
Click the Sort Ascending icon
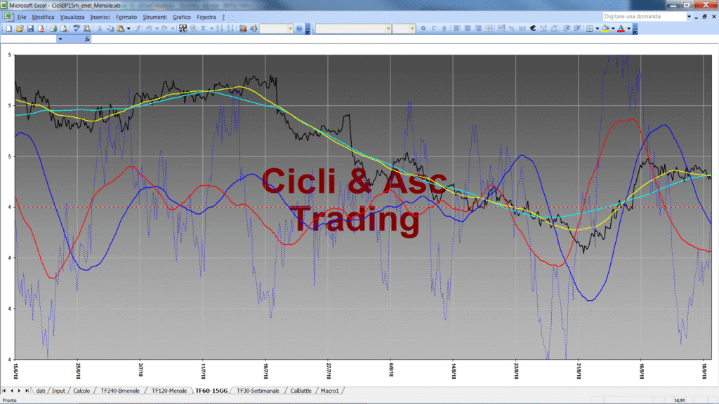tap(220, 28)
